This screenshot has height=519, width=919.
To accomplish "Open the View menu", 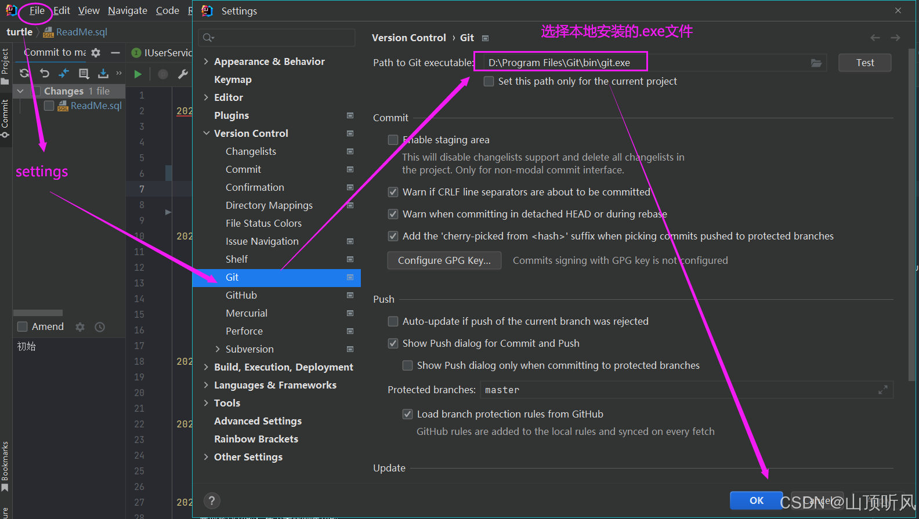I will 89,10.
